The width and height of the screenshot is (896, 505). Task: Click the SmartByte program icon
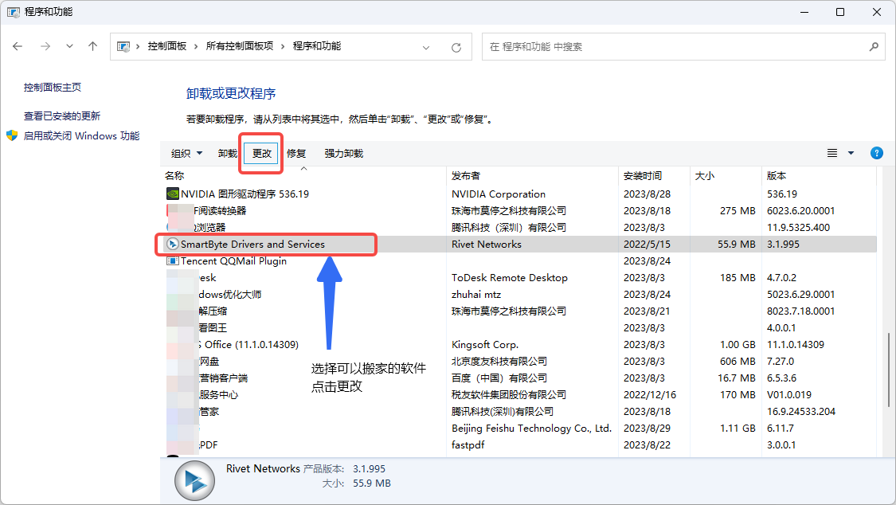172,244
